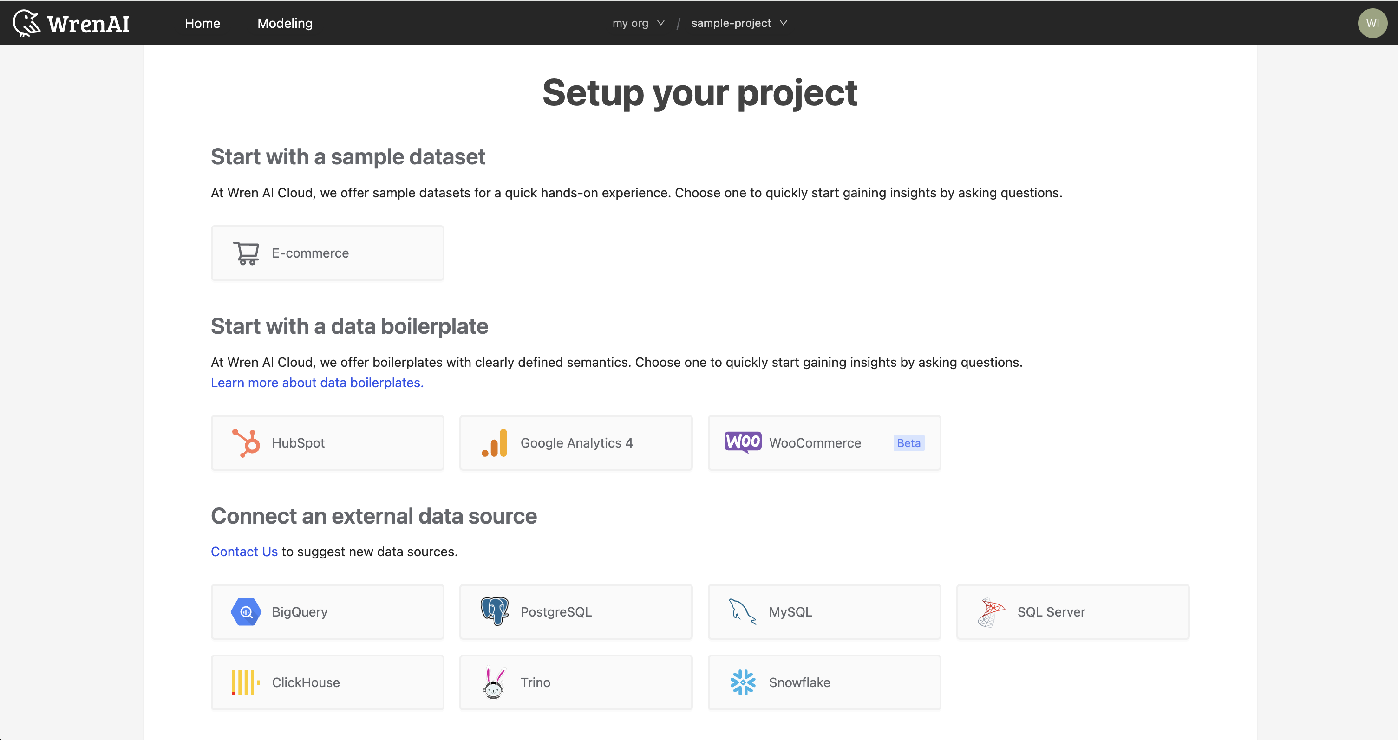Click the user profile avatar icon
The height and width of the screenshot is (740, 1398).
(x=1372, y=22)
